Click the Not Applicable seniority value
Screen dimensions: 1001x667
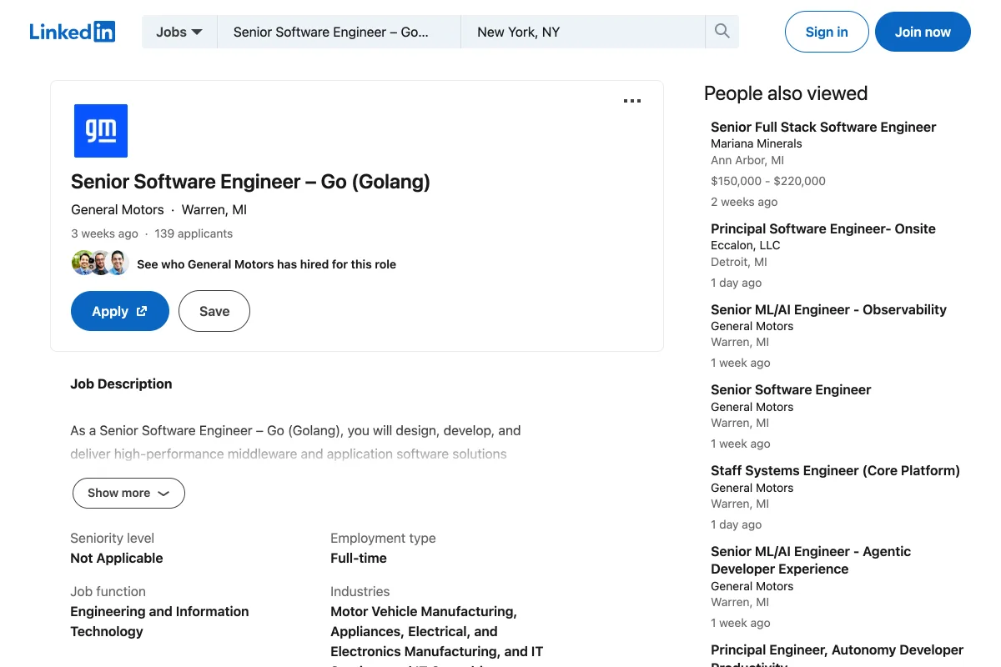pyautogui.click(x=117, y=558)
